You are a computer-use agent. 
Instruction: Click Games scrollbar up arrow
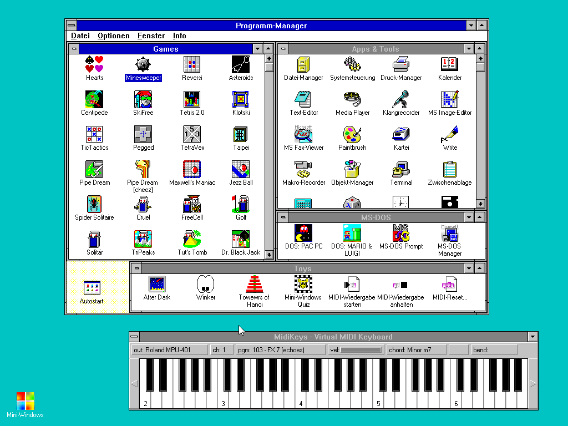click(269, 59)
